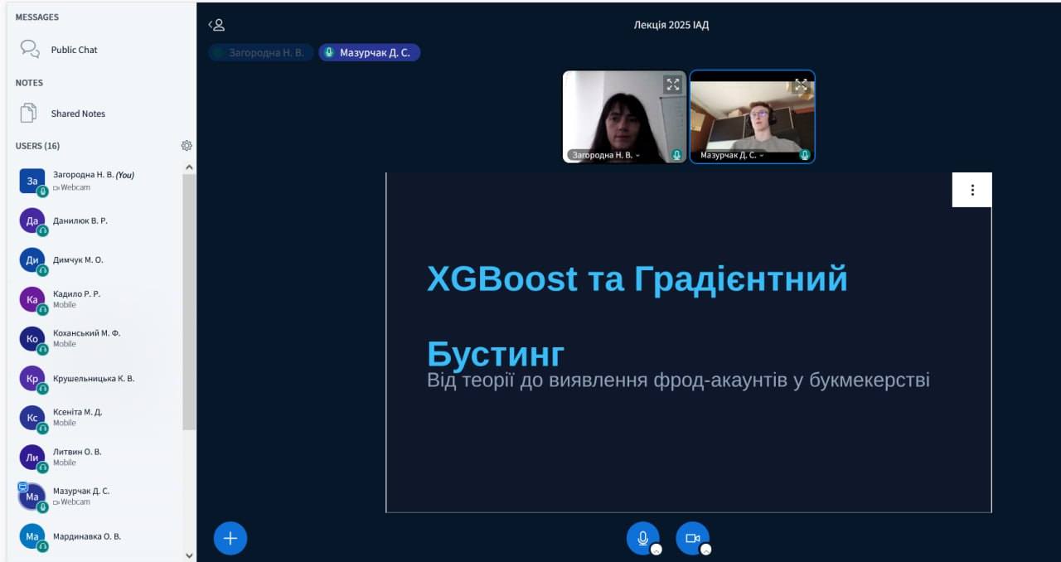Select user Данилюк В. Р.
The width and height of the screenshot is (1061, 562).
coord(80,220)
